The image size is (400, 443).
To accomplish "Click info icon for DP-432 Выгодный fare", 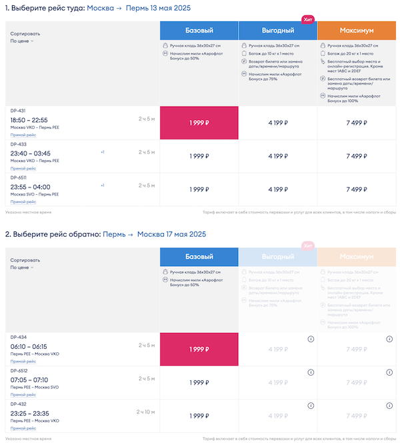I will click(311, 406).
